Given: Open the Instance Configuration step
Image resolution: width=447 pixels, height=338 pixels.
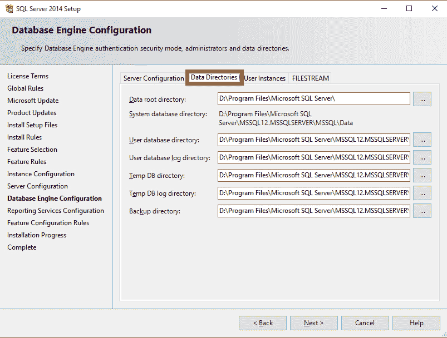Looking at the screenshot, I should (x=40, y=173).
